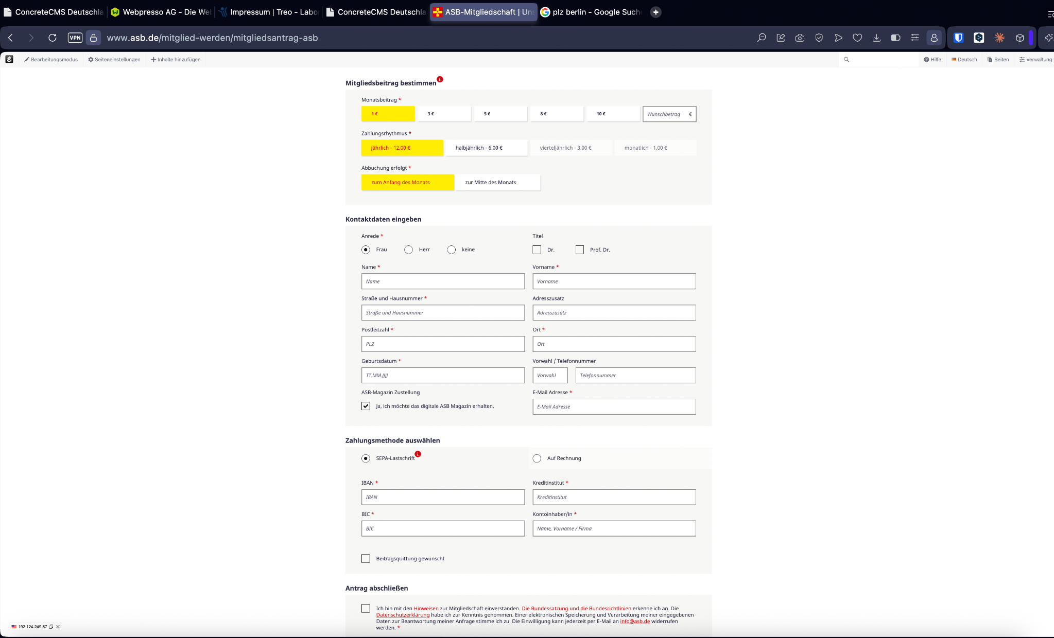The image size is (1054, 638).
Task: Check the Dr. title checkbox
Action: (537, 250)
